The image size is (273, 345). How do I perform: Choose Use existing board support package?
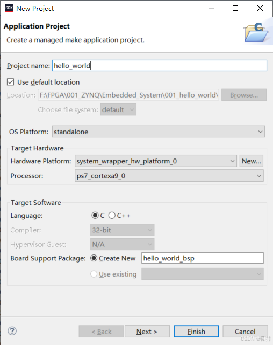(94, 274)
